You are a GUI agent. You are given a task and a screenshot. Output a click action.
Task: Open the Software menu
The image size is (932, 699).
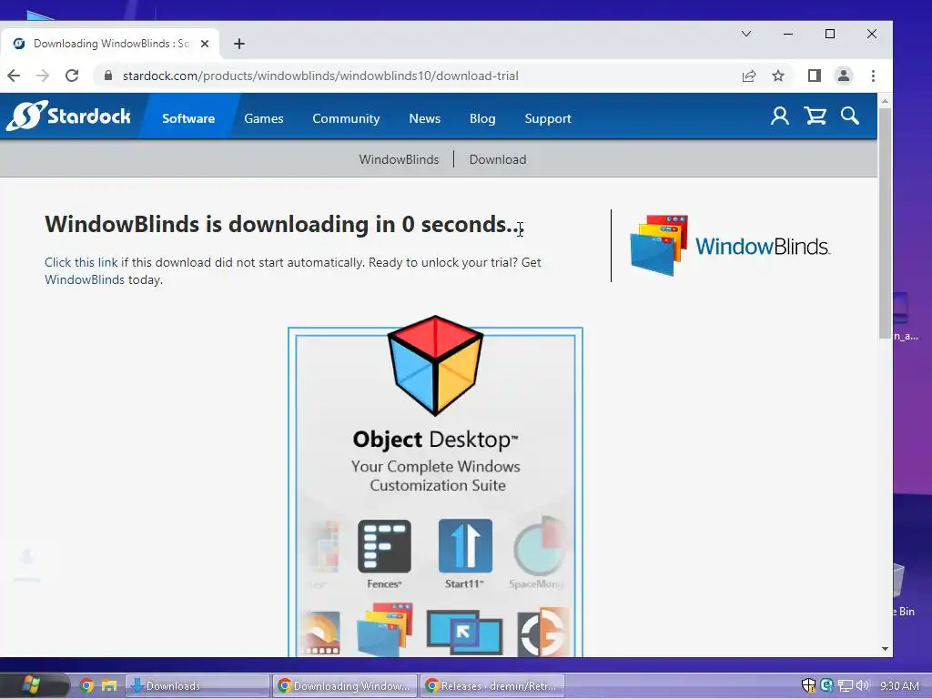(x=188, y=118)
